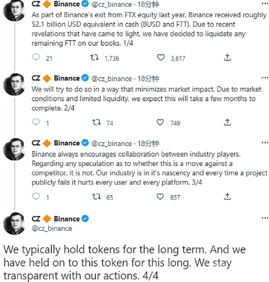
Task: Open more options on the 4/4 tweet
Action: click(265, 218)
